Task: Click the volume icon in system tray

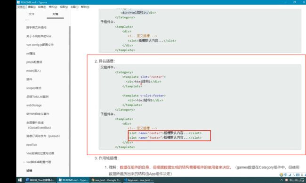Action: pyautogui.click(x=291, y=180)
